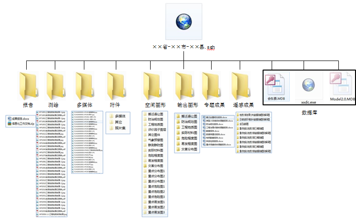Select 灾害分布图 in the 输出图形 list
This screenshot has width=356, height=224.
click(x=187, y=149)
